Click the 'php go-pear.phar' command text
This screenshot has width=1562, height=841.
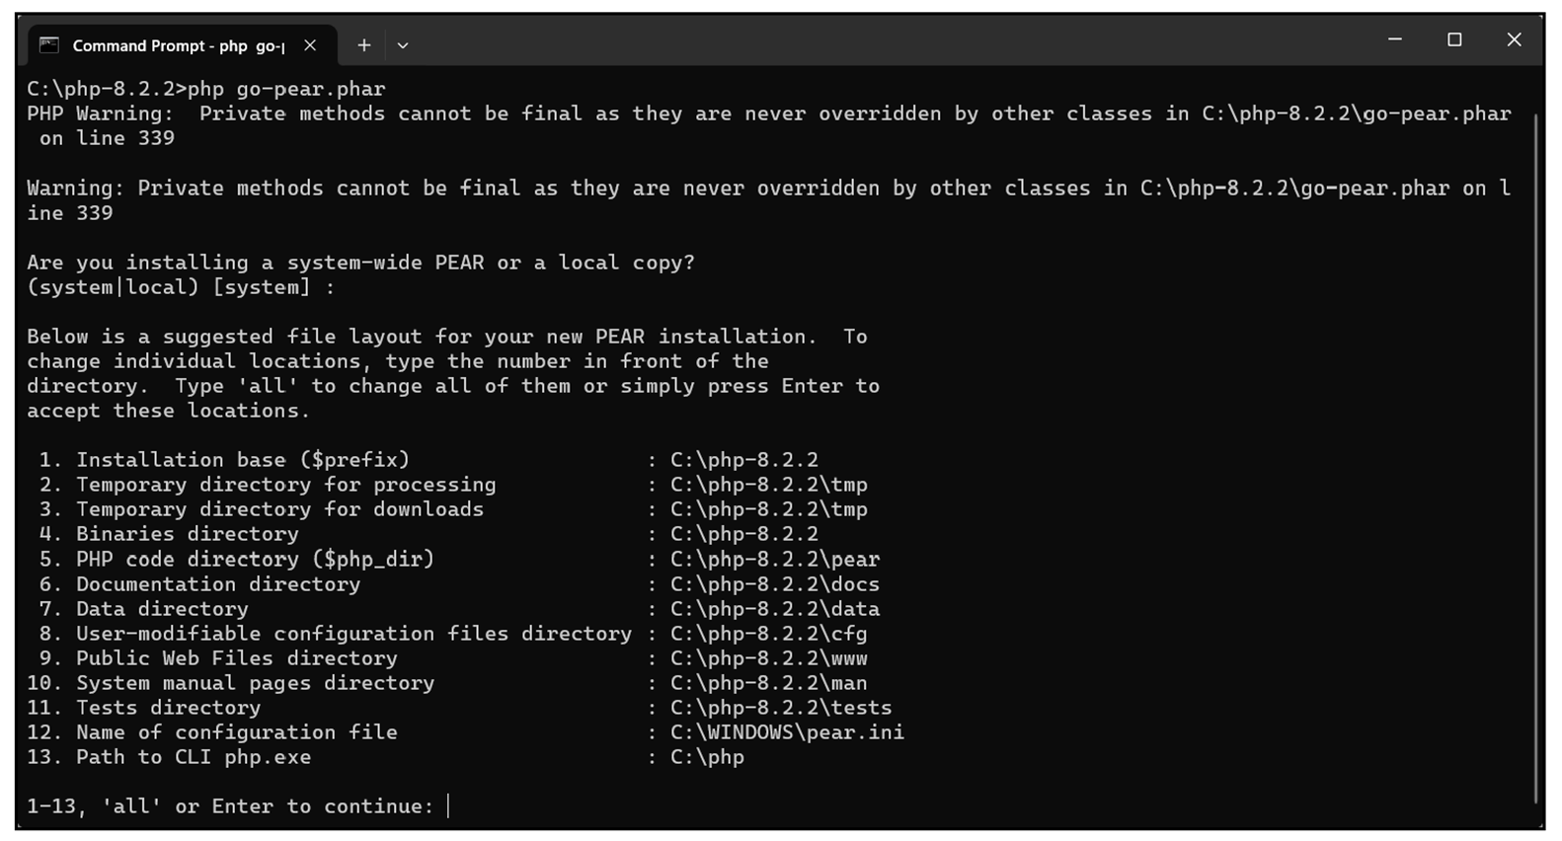click(x=286, y=88)
